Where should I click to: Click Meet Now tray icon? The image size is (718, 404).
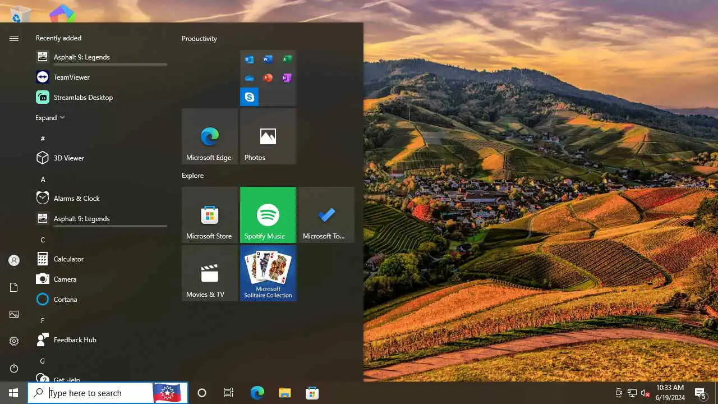(619, 393)
